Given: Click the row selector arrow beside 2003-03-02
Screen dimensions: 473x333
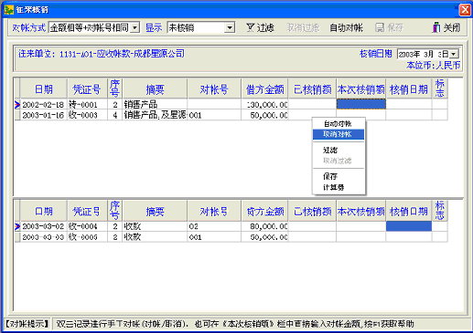Looking at the screenshot, I should [x=17, y=226].
